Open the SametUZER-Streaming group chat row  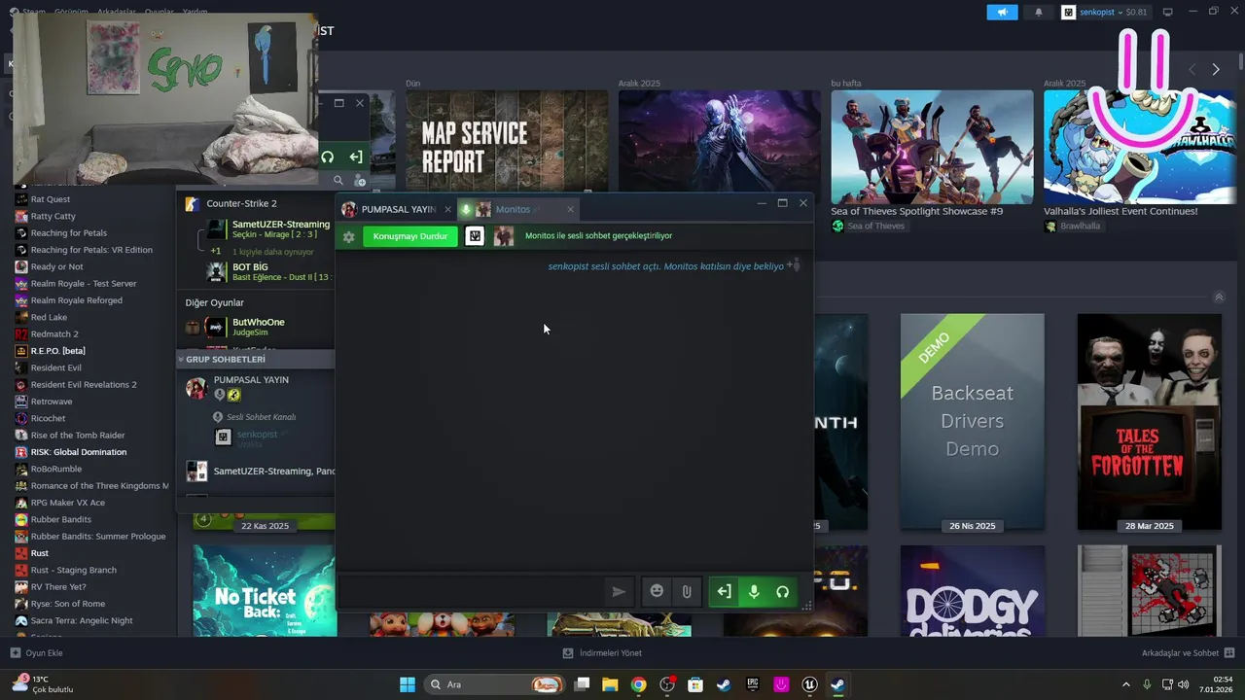(x=259, y=472)
